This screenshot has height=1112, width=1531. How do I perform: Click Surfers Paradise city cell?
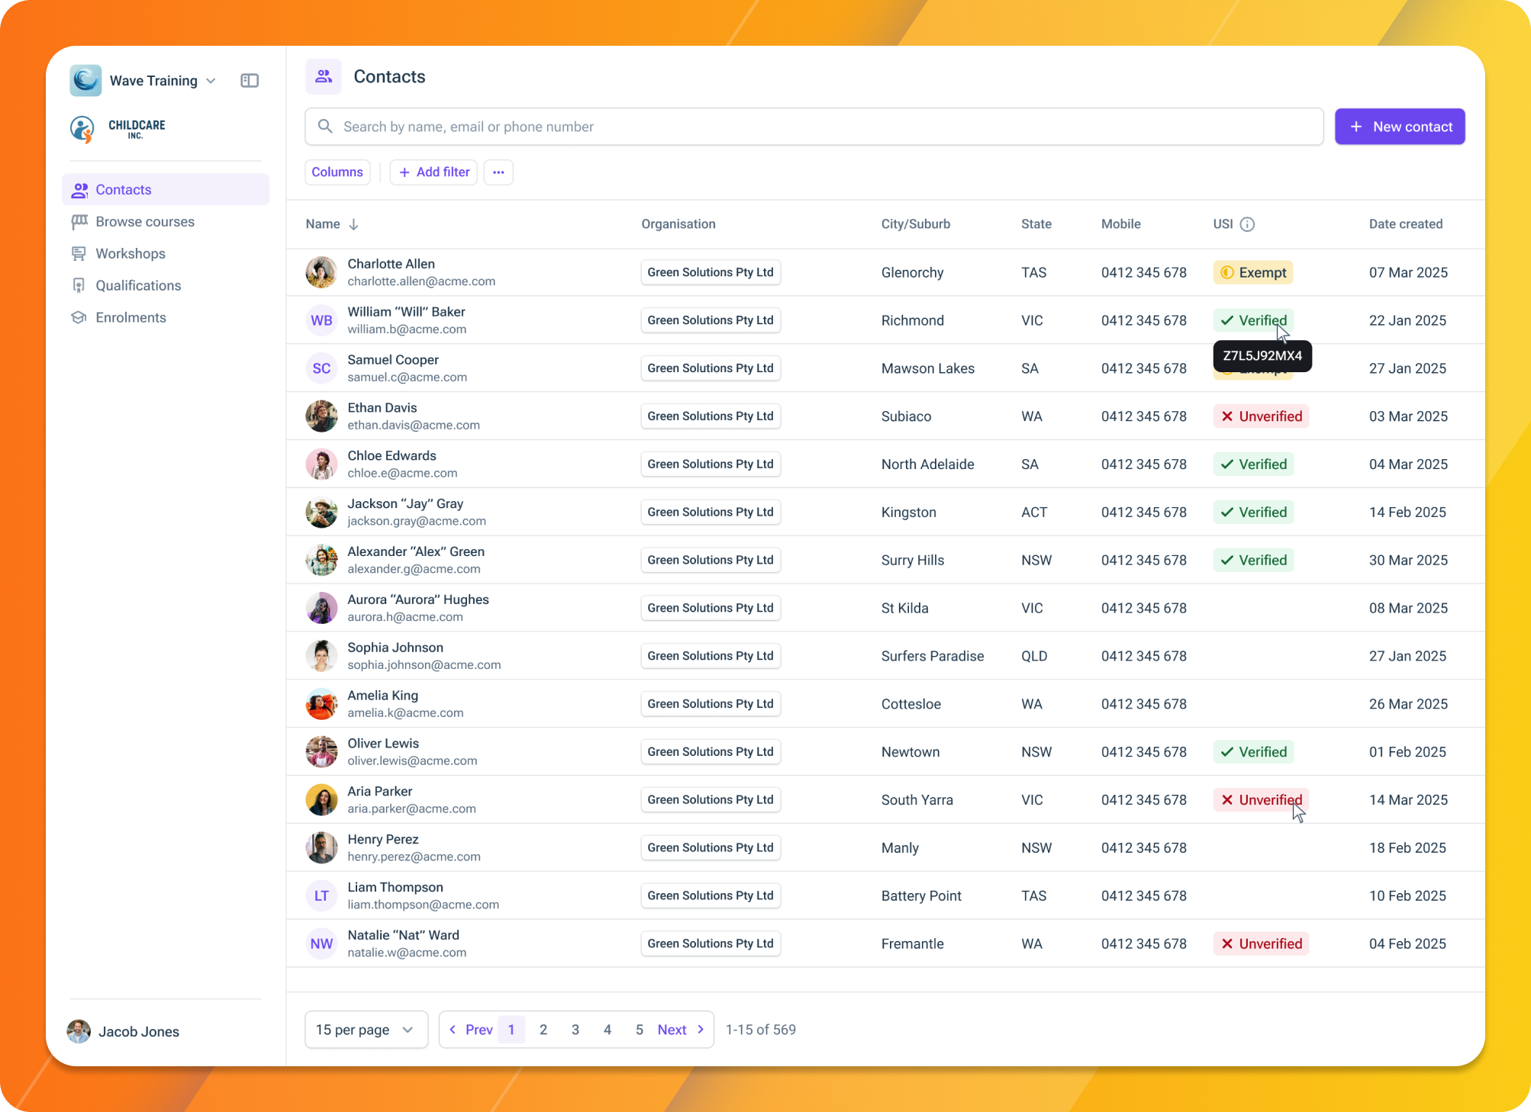click(933, 656)
